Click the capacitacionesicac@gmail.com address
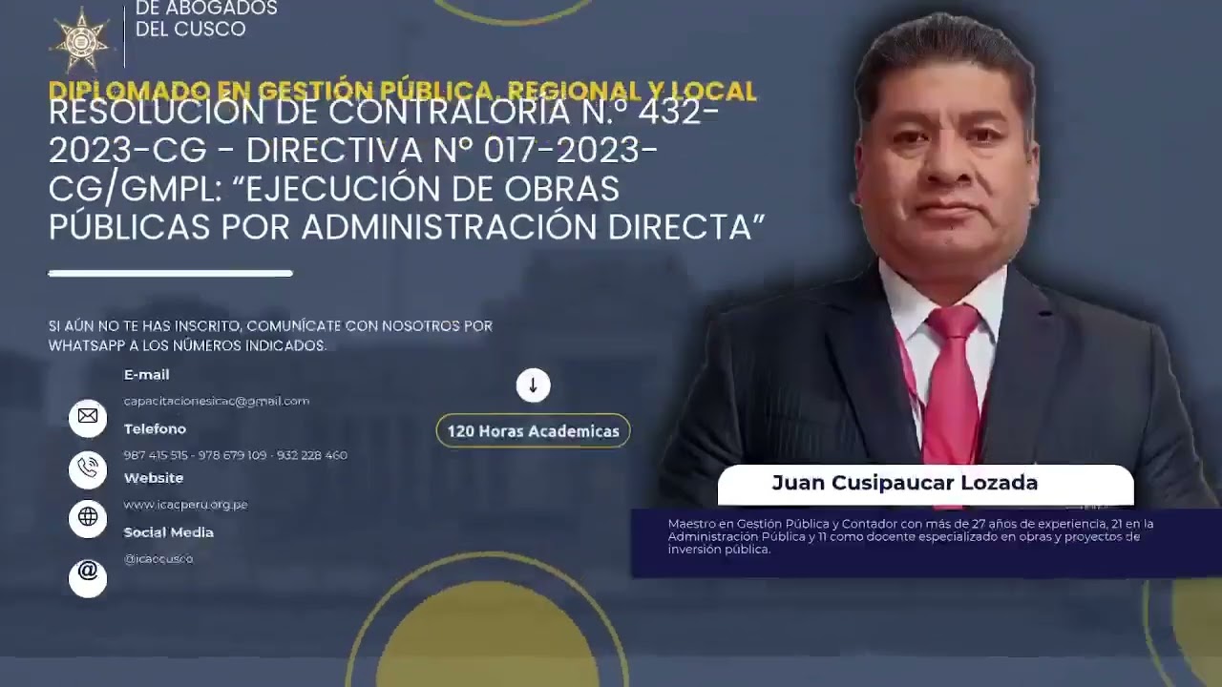 point(217,402)
